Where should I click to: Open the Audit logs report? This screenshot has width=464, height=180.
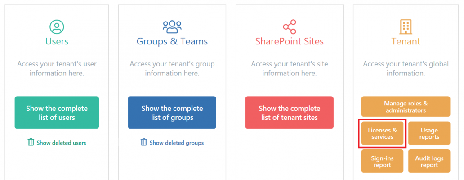click(429, 162)
